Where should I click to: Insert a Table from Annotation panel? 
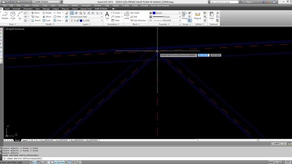[x=115, y=20]
